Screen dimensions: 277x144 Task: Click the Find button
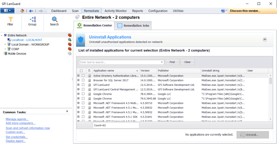click(172, 62)
